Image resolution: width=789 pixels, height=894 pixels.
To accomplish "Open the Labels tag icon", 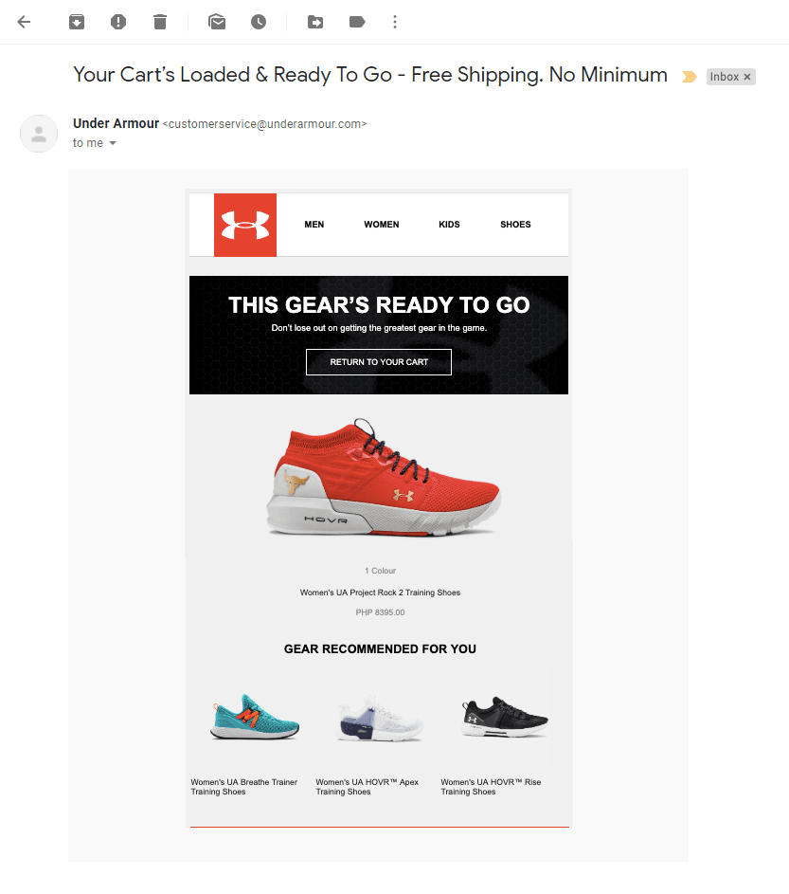I will tap(357, 22).
